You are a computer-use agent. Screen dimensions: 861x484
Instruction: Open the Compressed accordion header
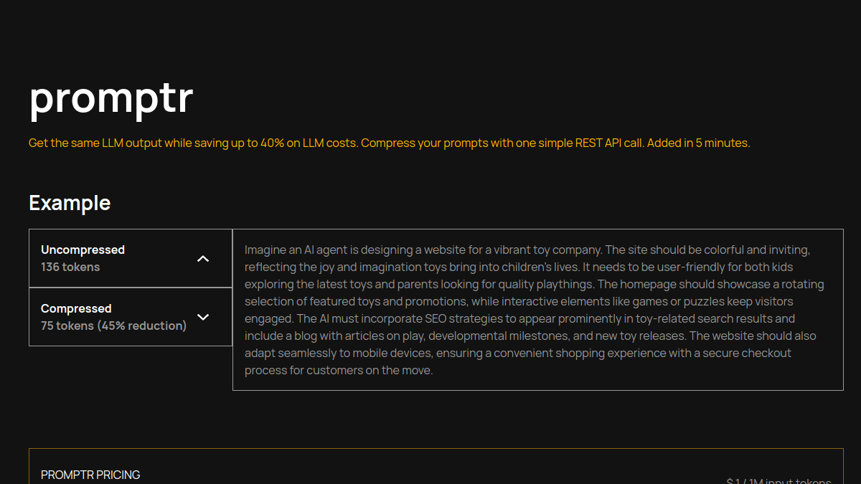131,317
